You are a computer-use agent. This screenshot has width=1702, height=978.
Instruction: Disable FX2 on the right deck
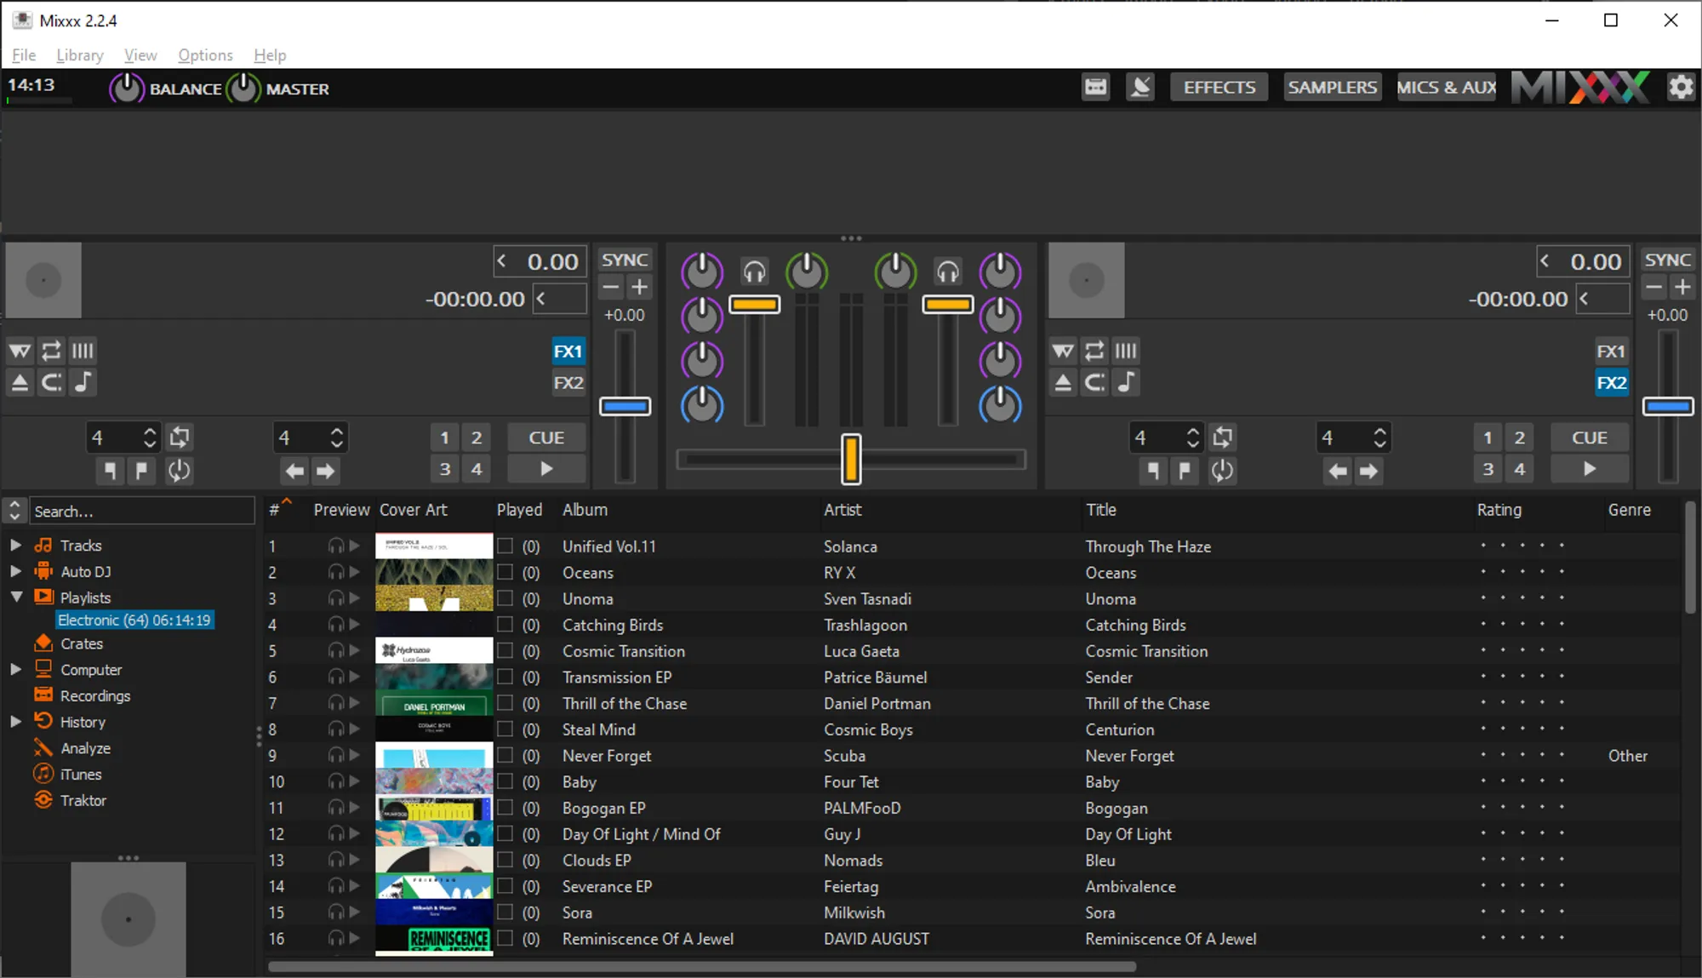(1610, 382)
